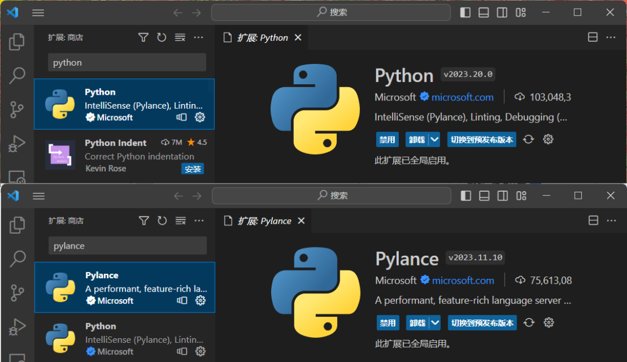Open the hamburger menu in the top window

[38, 12]
